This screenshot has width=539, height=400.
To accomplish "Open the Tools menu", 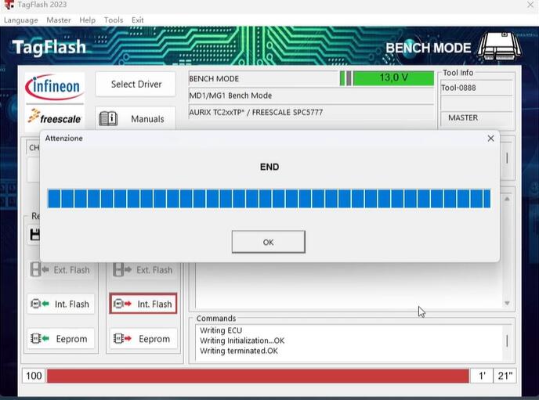I will [x=114, y=20].
